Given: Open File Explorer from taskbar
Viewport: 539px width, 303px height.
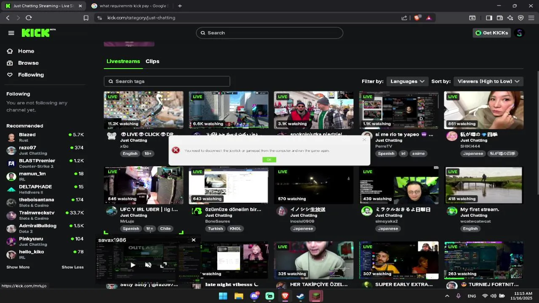Looking at the screenshot, I should point(239,296).
